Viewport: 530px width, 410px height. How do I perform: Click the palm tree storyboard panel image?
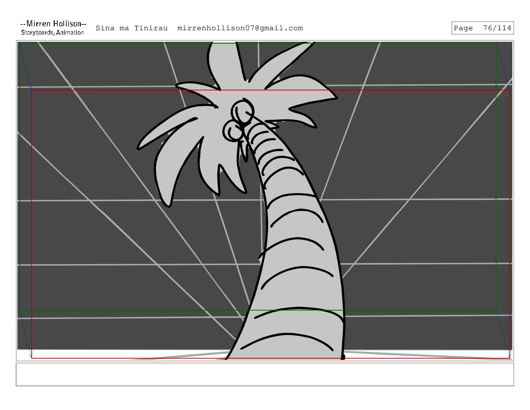pyautogui.click(x=265, y=201)
